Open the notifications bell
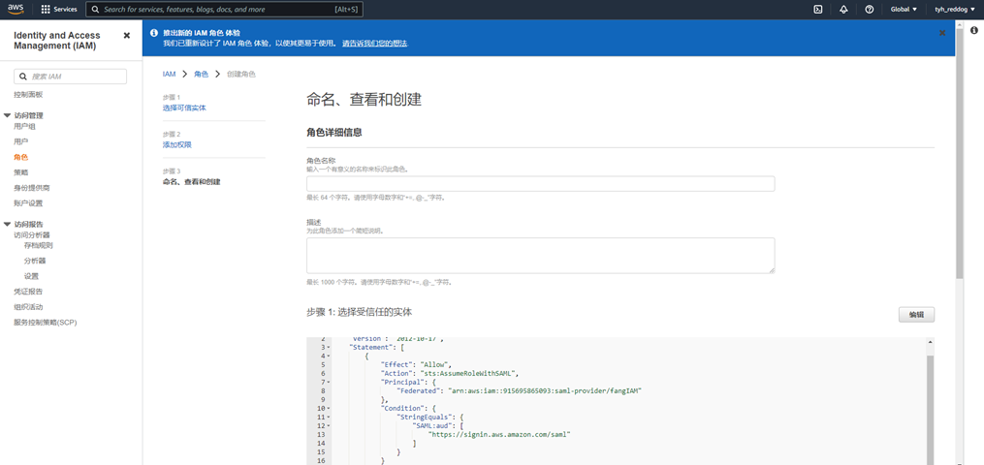Image resolution: width=984 pixels, height=465 pixels. coord(843,10)
